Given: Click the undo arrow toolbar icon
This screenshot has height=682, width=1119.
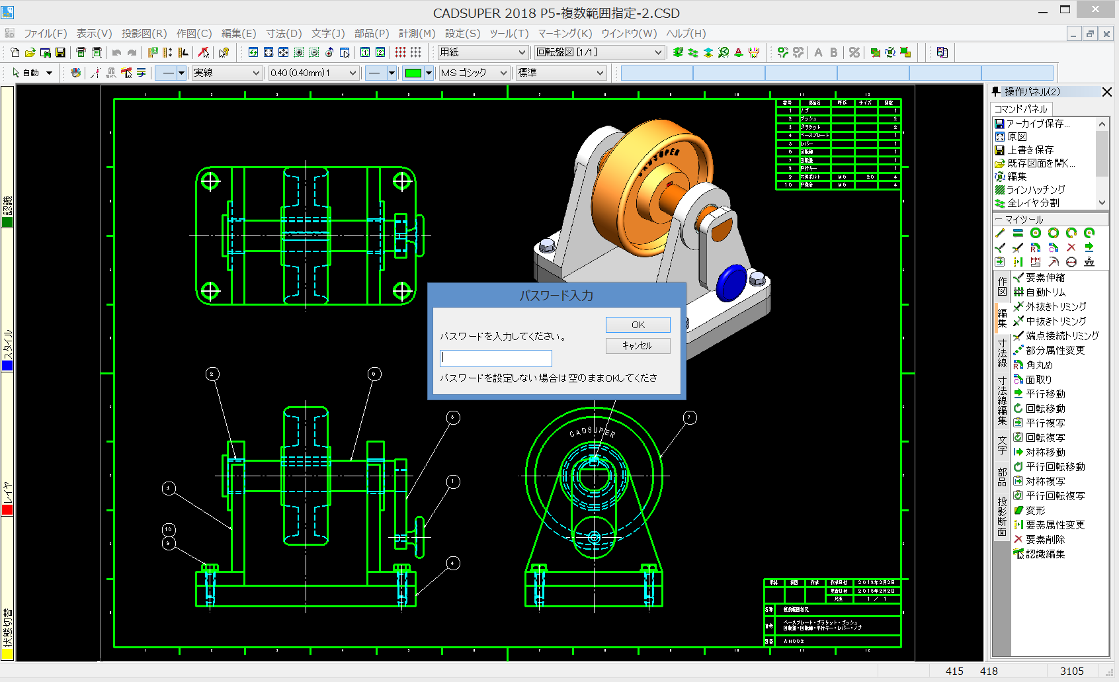Looking at the screenshot, I should coord(116,52).
